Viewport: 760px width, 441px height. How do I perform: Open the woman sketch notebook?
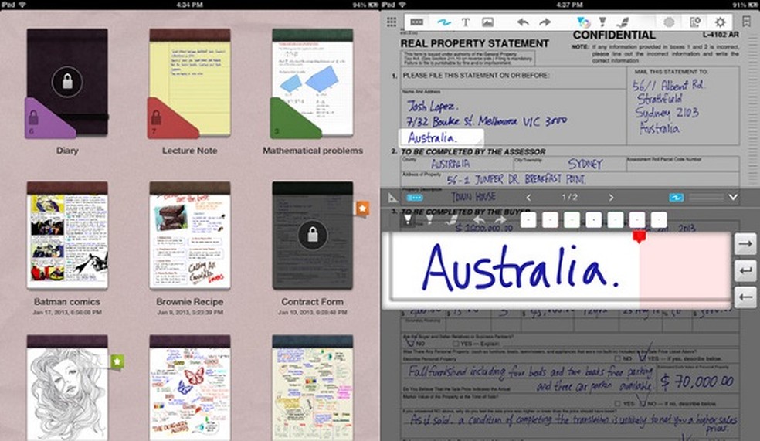pos(67,388)
